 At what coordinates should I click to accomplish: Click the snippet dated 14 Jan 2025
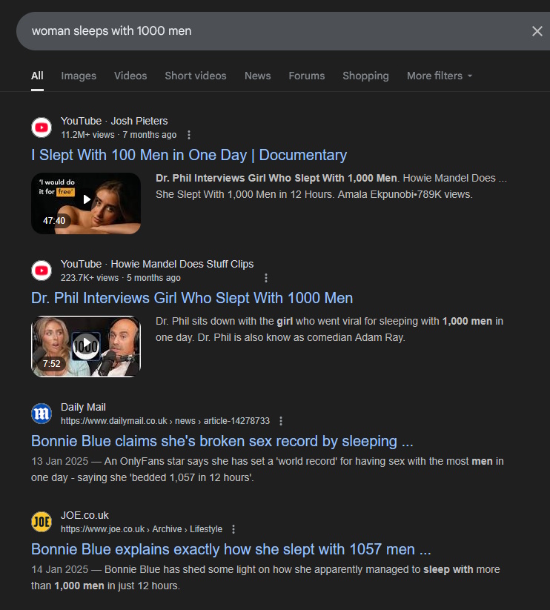tap(265, 577)
